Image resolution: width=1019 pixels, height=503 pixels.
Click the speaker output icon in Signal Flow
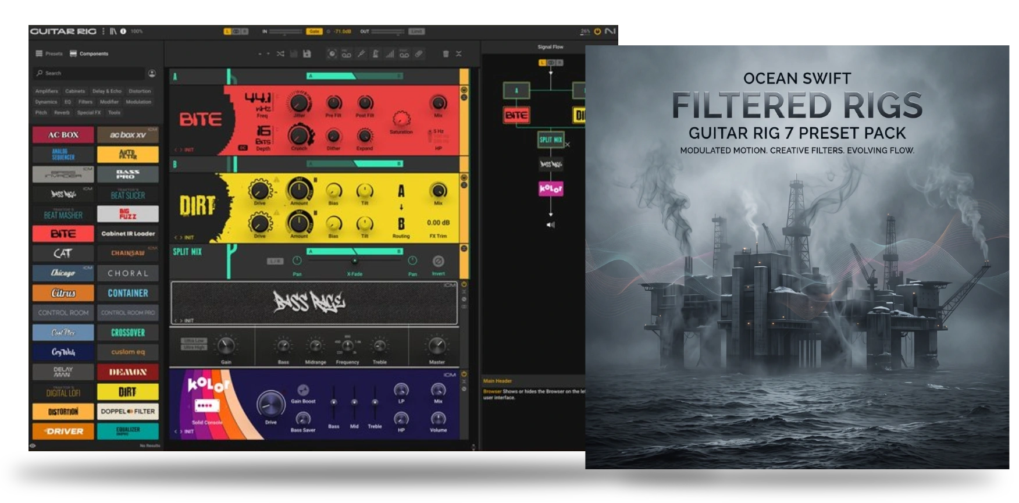click(x=550, y=224)
